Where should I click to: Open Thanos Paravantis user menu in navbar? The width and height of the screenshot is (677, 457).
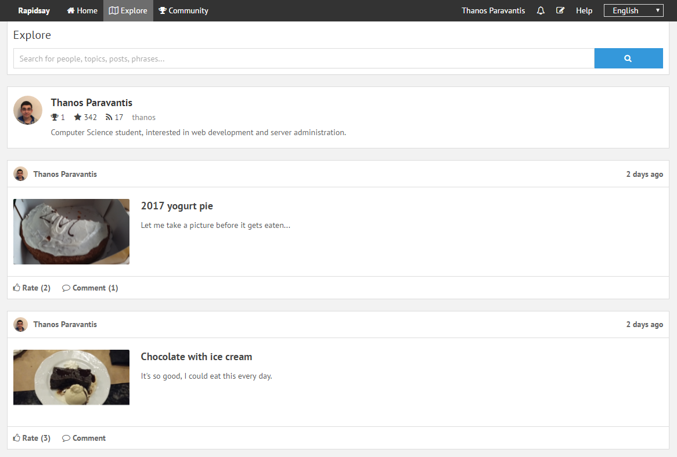coord(493,11)
